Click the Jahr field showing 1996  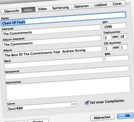114,26
